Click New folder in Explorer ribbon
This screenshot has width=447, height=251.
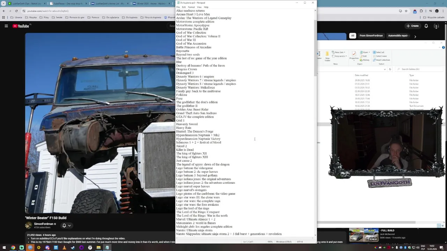pyautogui.click(x=327, y=57)
